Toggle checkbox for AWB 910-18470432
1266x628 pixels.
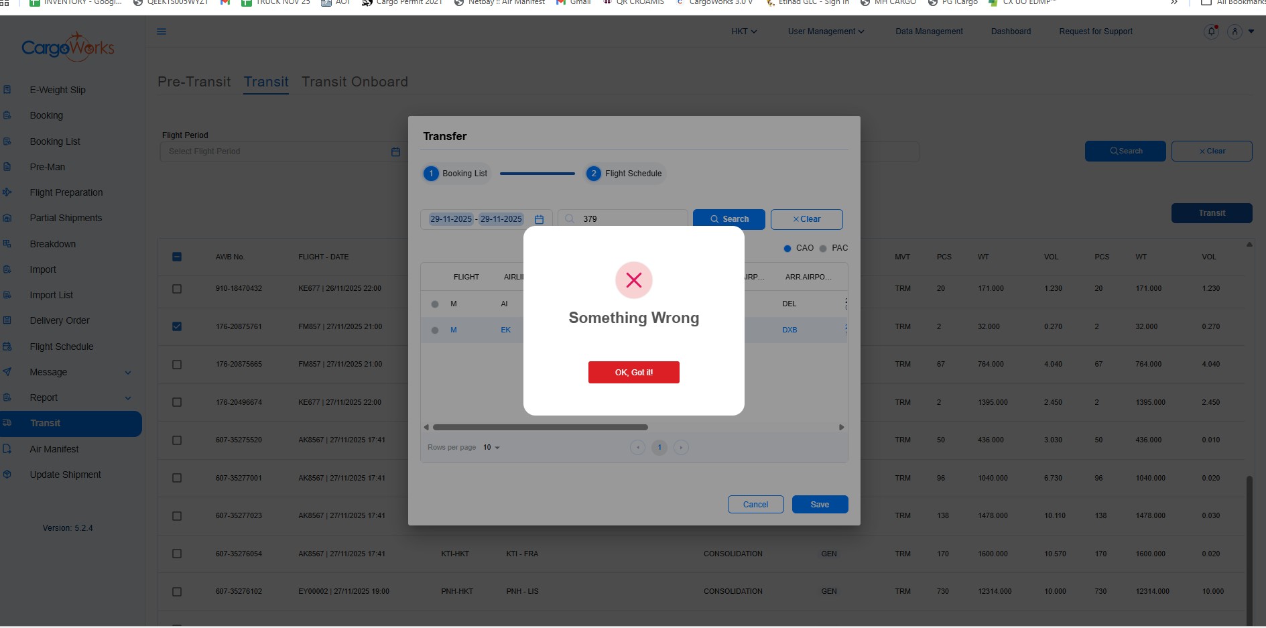[177, 289]
